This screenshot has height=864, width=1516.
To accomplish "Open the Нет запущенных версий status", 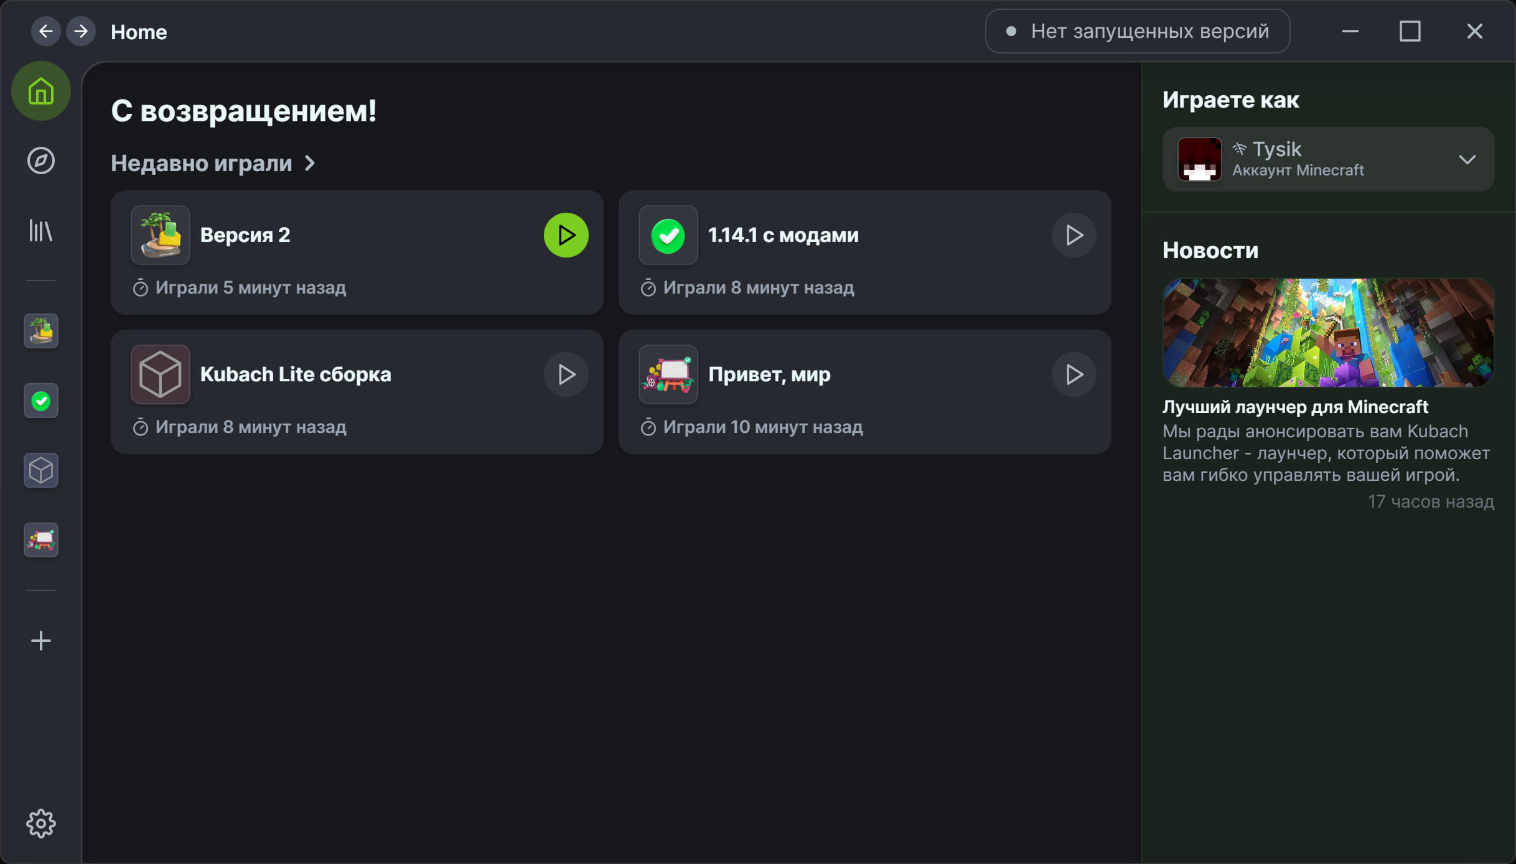I will click(1137, 31).
